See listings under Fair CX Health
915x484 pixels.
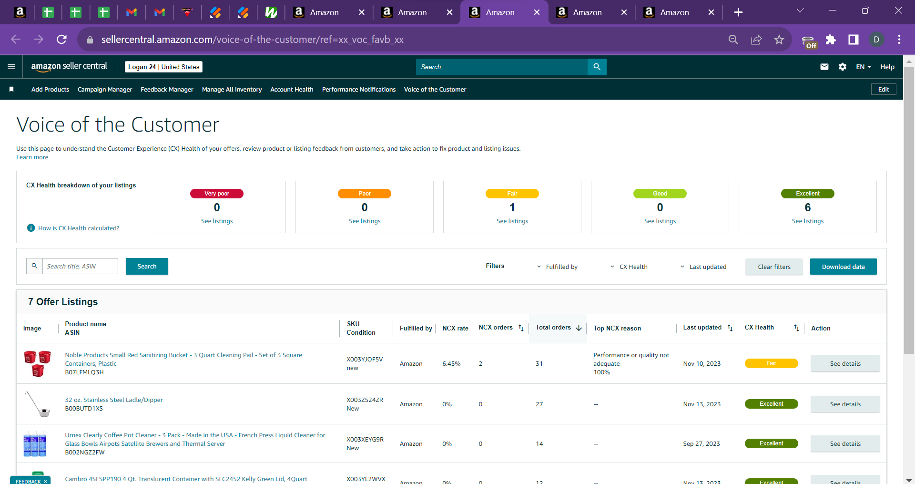(x=512, y=221)
